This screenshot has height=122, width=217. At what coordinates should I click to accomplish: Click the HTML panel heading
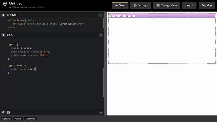point(12,15)
